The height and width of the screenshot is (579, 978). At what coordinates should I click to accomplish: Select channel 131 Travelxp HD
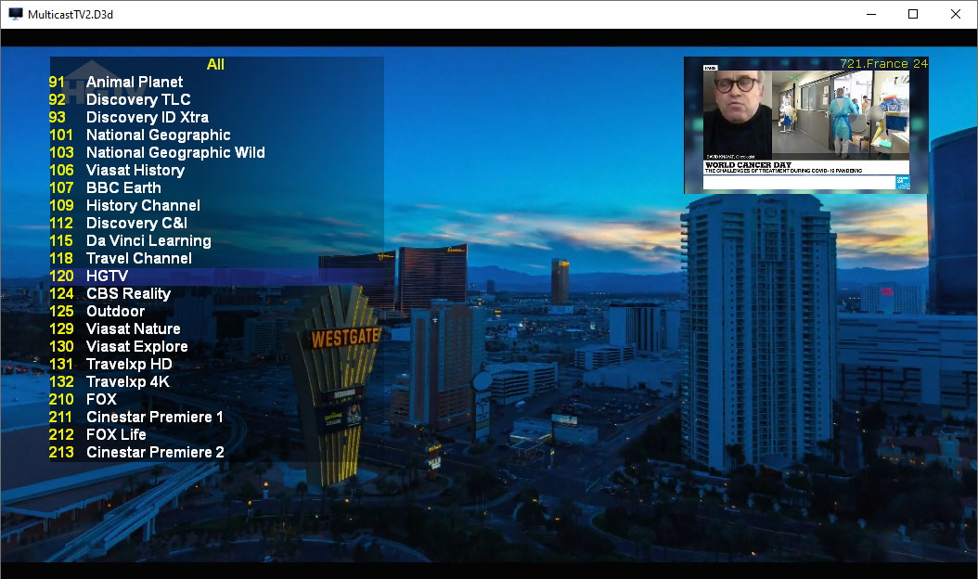pyautogui.click(x=216, y=364)
